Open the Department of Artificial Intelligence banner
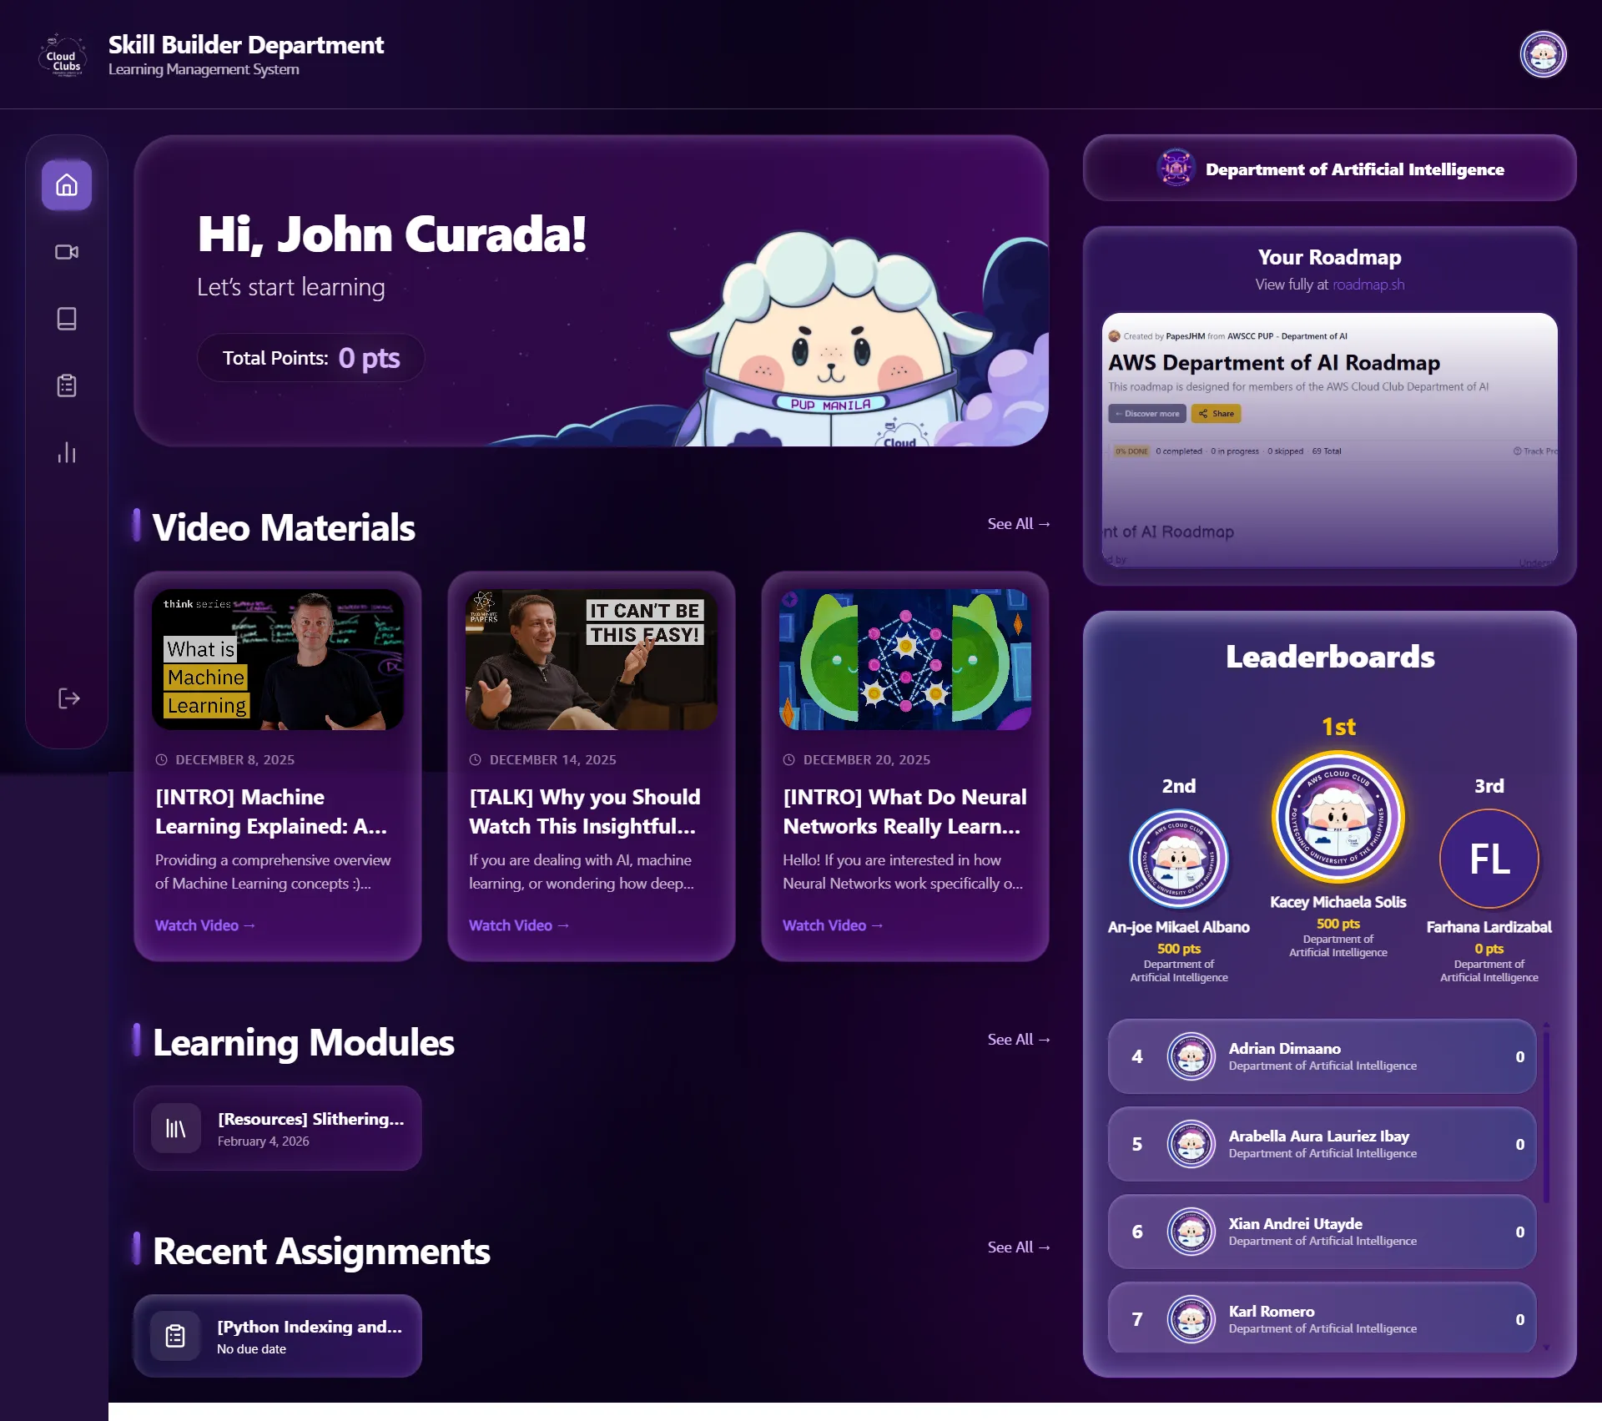1602x1421 pixels. tap(1329, 169)
